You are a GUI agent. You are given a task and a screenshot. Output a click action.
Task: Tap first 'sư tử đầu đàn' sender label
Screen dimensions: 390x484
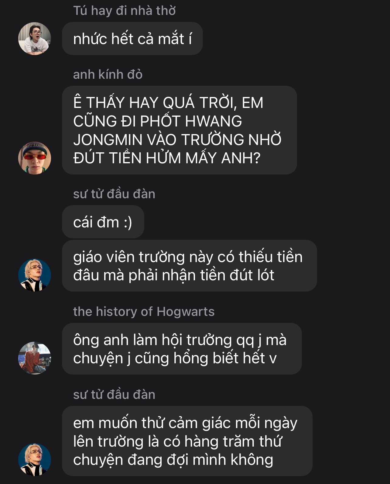click(114, 194)
